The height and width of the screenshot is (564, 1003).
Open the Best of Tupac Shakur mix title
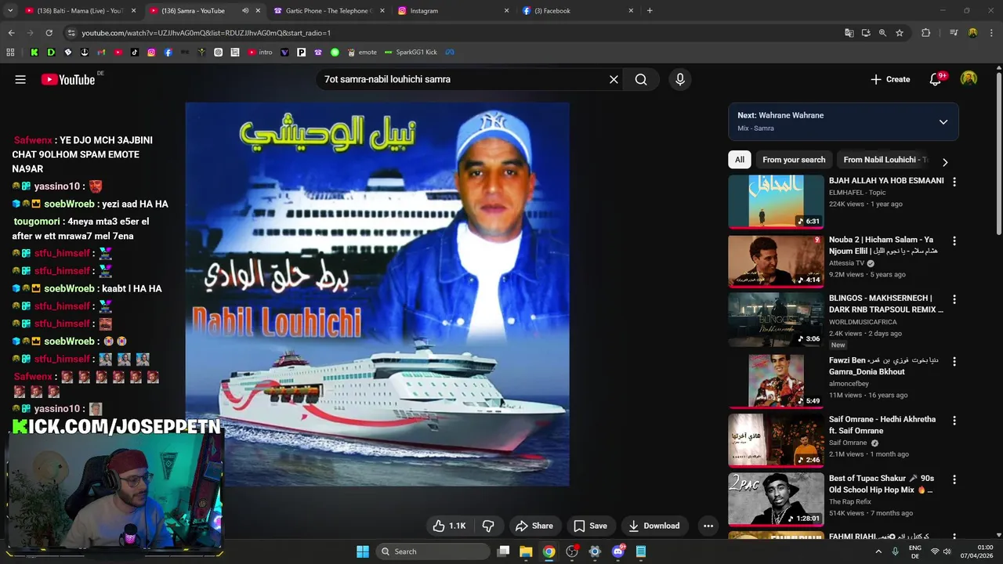coord(882,484)
